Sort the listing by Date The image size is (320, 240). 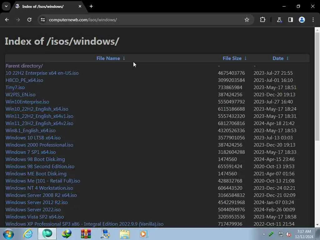pos(278,58)
